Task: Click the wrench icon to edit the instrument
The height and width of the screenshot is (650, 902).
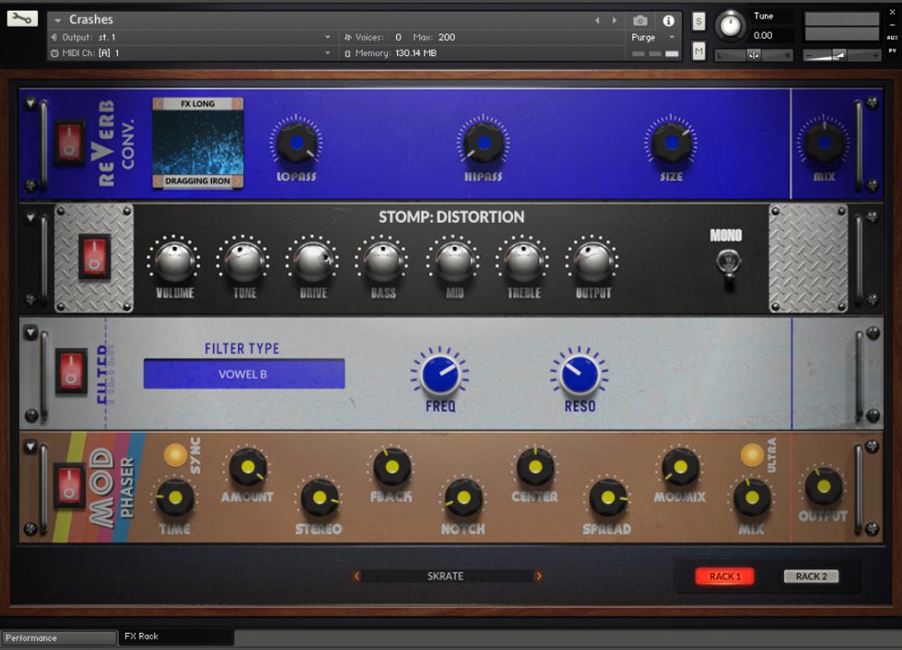Action: 21,18
